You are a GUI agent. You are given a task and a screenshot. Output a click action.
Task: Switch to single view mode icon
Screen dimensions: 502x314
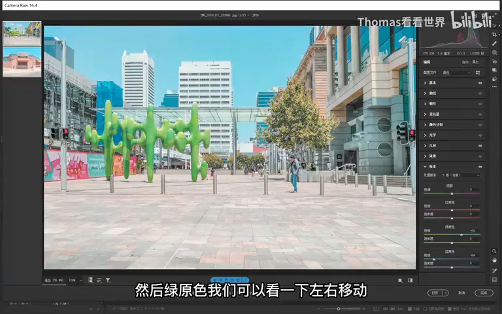pyautogui.click(x=400, y=281)
